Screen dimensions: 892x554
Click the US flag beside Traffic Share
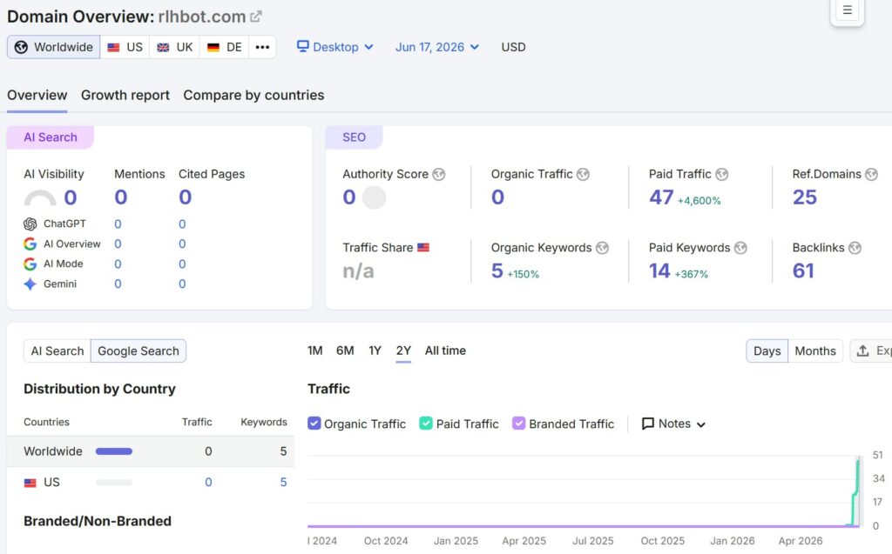pyautogui.click(x=423, y=248)
